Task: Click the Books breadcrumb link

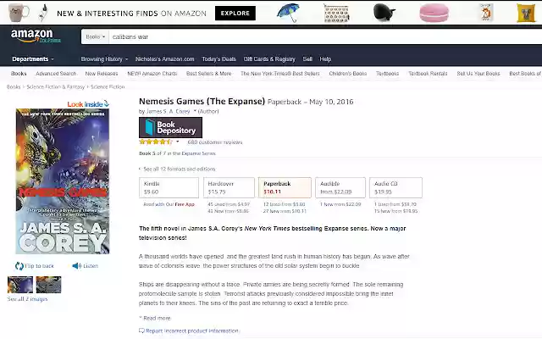Action: (14, 86)
